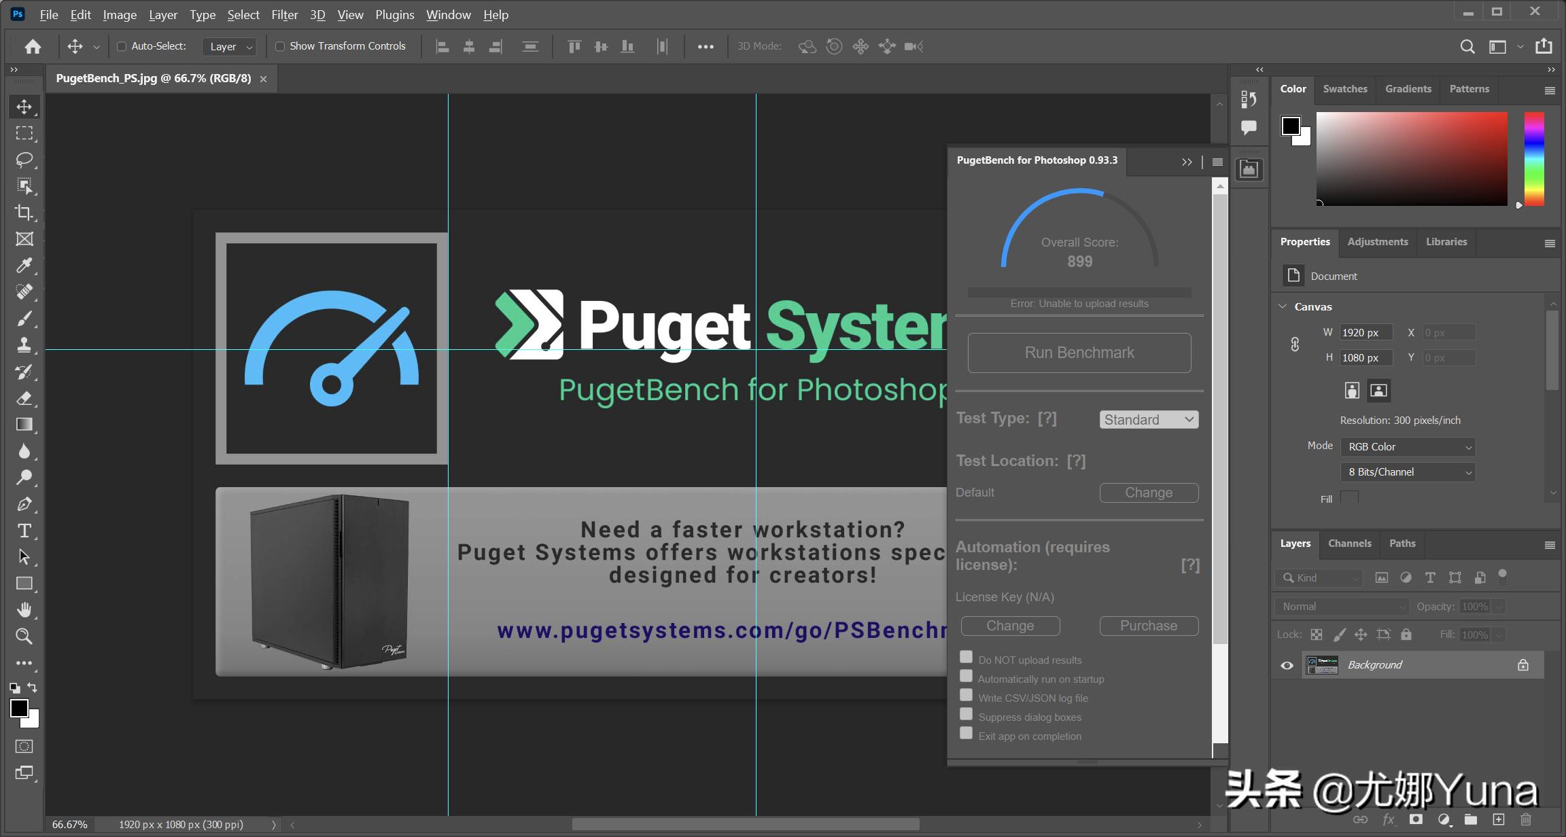Switch to the Channels tab
The image size is (1566, 837).
(1349, 544)
